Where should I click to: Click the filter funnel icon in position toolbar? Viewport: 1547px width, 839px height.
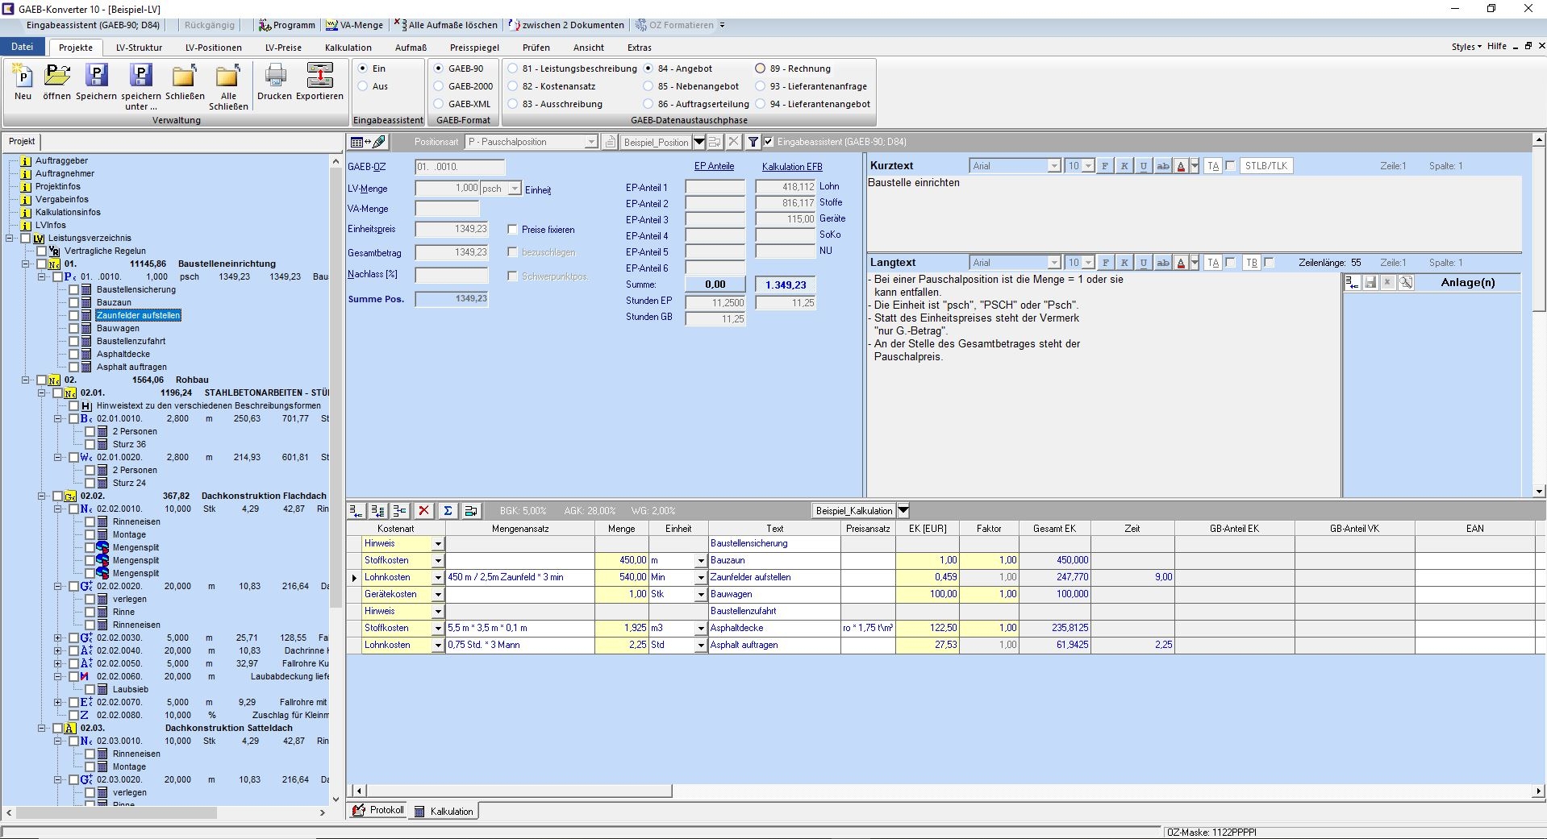point(753,142)
